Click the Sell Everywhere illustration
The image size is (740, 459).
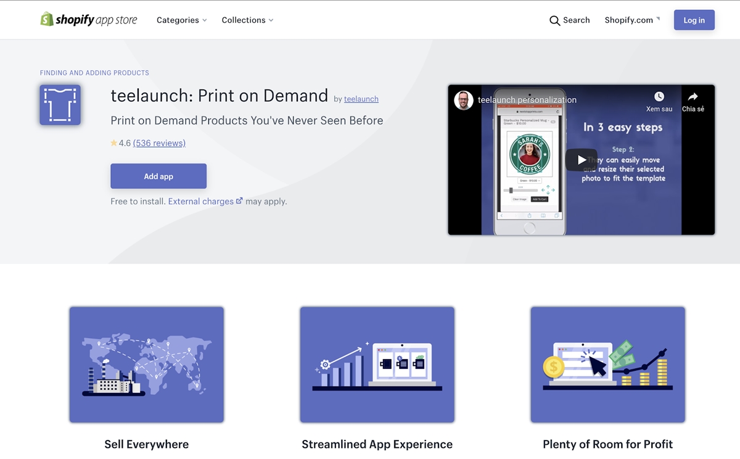tap(147, 365)
